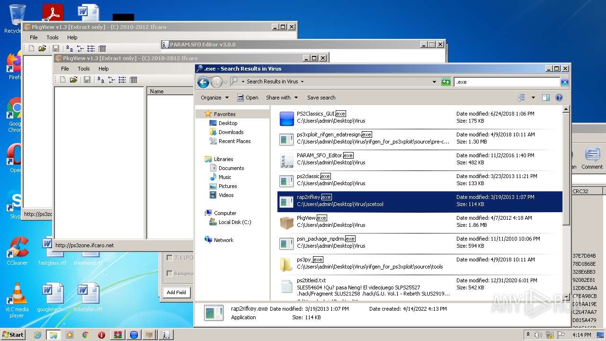Open Tools menu in back PkgView window

pyautogui.click(x=53, y=37)
